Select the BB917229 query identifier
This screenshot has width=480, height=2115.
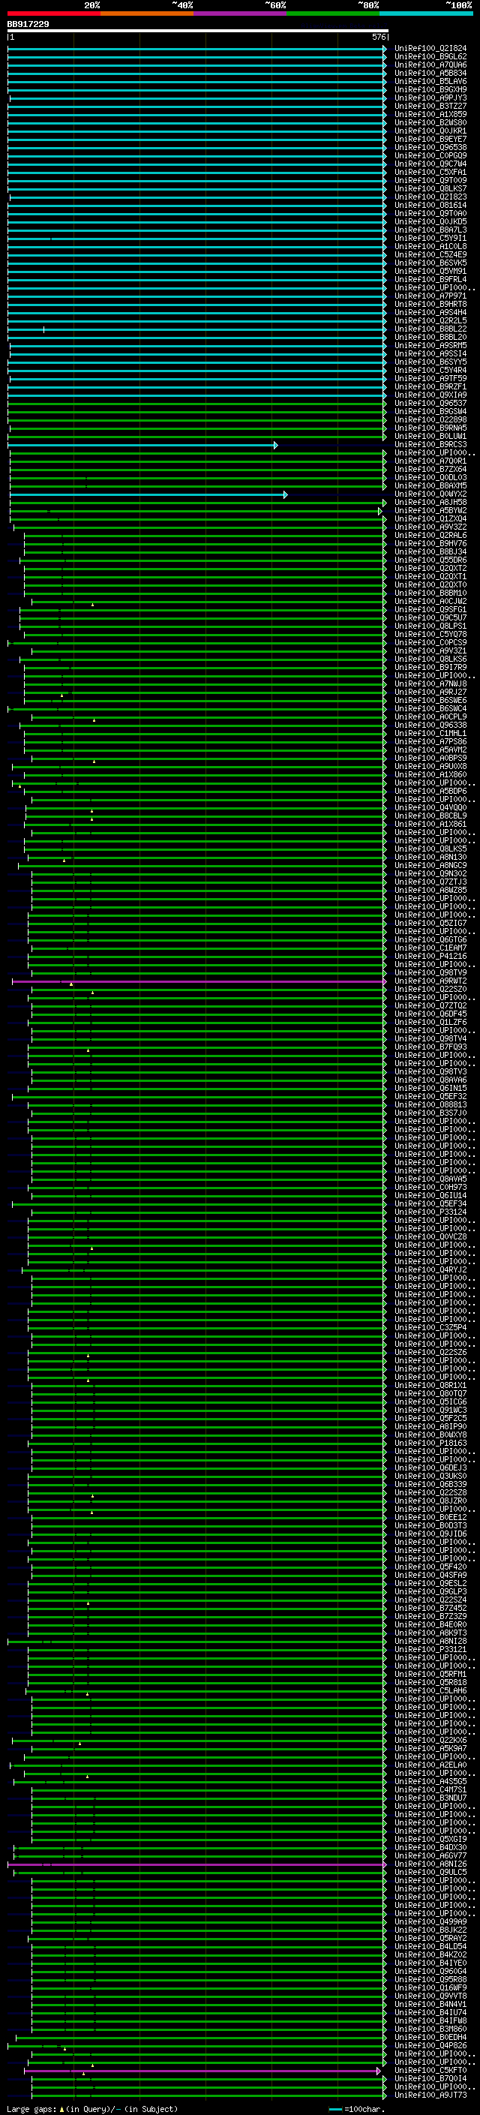pos(28,25)
